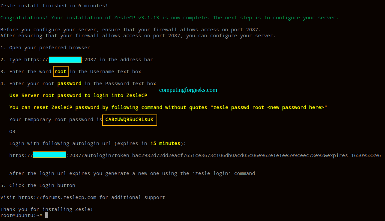385x221 pixels.
Task: Click the 'Zesle install finished' first line
Action: tap(54, 6)
